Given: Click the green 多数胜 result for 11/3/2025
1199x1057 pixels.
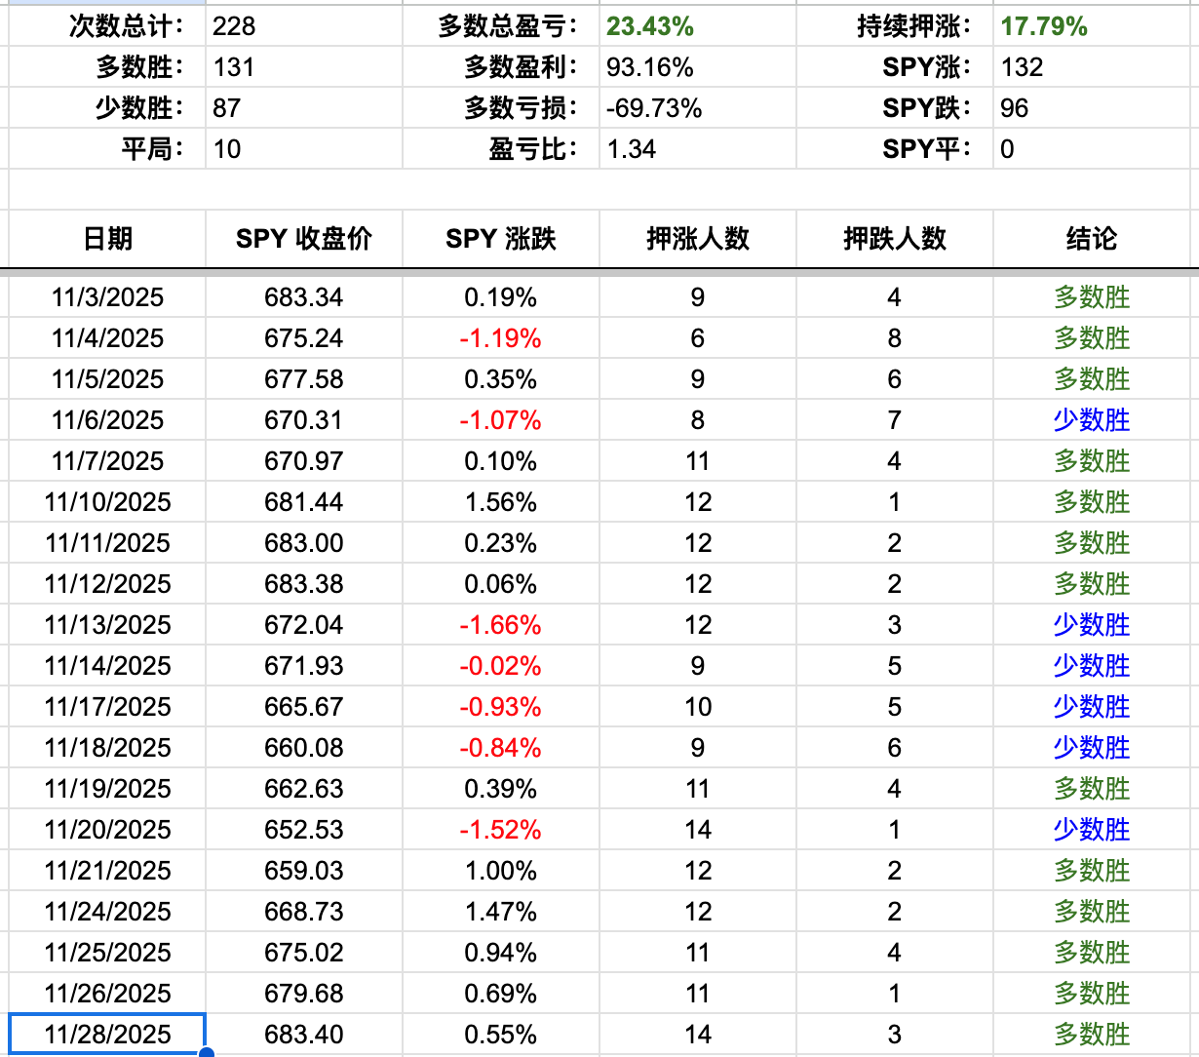Looking at the screenshot, I should (1091, 297).
